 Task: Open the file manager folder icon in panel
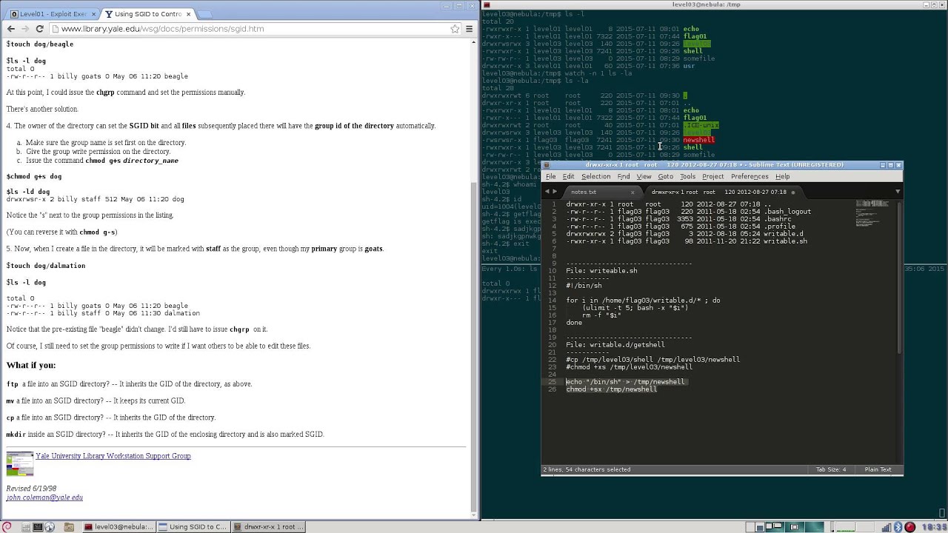(69, 527)
